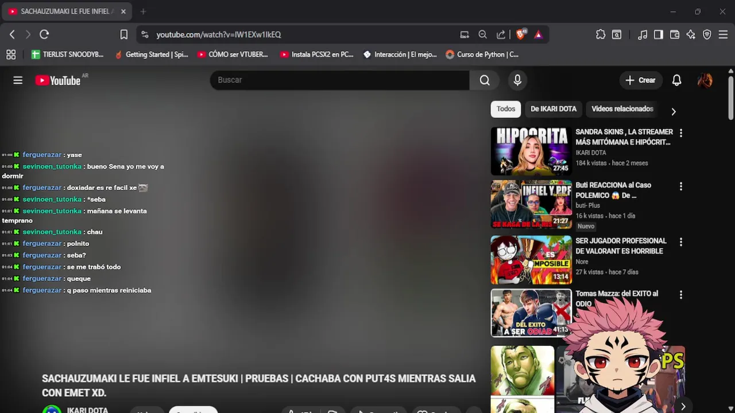
Task: Open title Tomas Mazza: del EXITO al ODIO
Action: tap(617, 298)
